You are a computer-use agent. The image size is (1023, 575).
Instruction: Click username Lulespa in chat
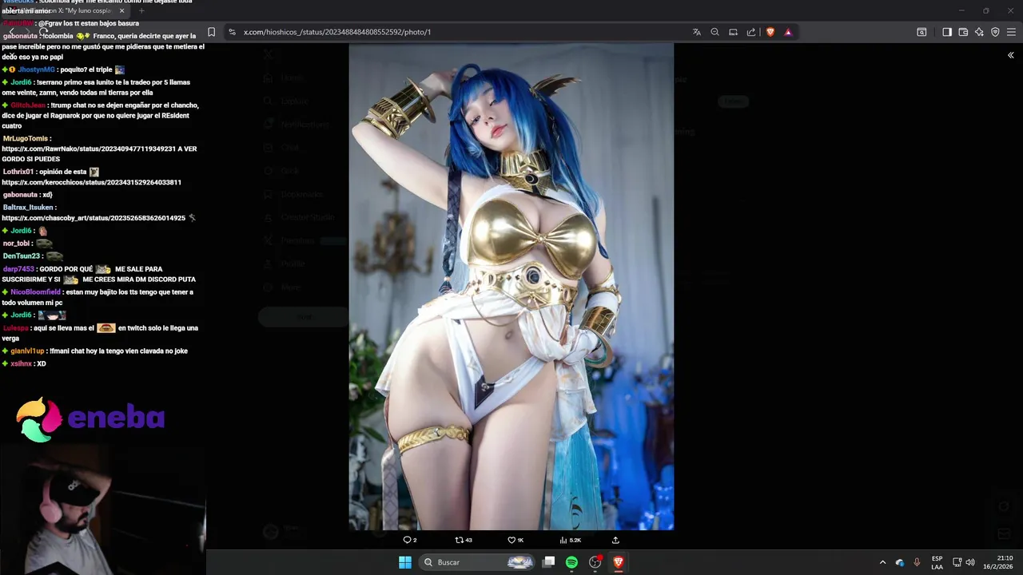coord(15,328)
